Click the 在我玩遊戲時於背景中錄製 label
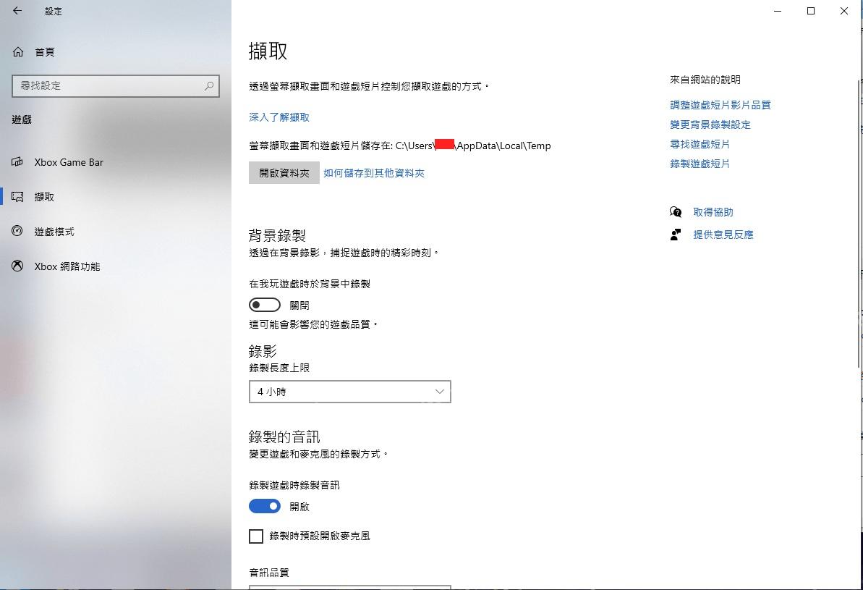Viewport: 863px width, 590px height. [310, 285]
